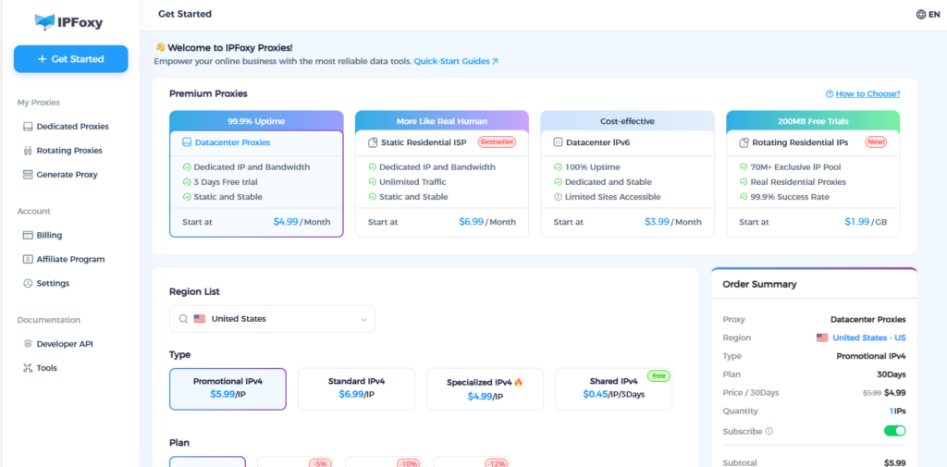Go to Settings in the sidebar
Viewport: 947px width, 467px height.
[53, 284]
